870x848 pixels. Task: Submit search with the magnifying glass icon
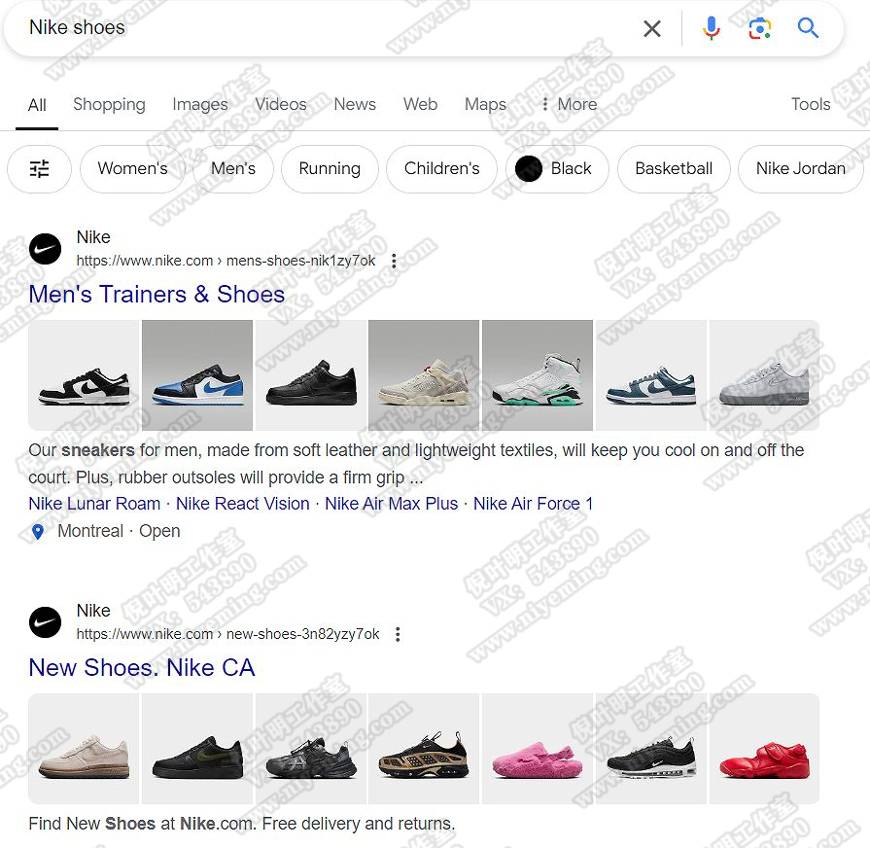tap(808, 27)
